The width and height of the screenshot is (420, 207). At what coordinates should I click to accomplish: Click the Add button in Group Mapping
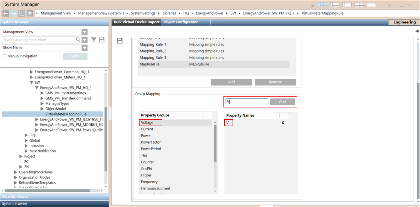point(282,102)
